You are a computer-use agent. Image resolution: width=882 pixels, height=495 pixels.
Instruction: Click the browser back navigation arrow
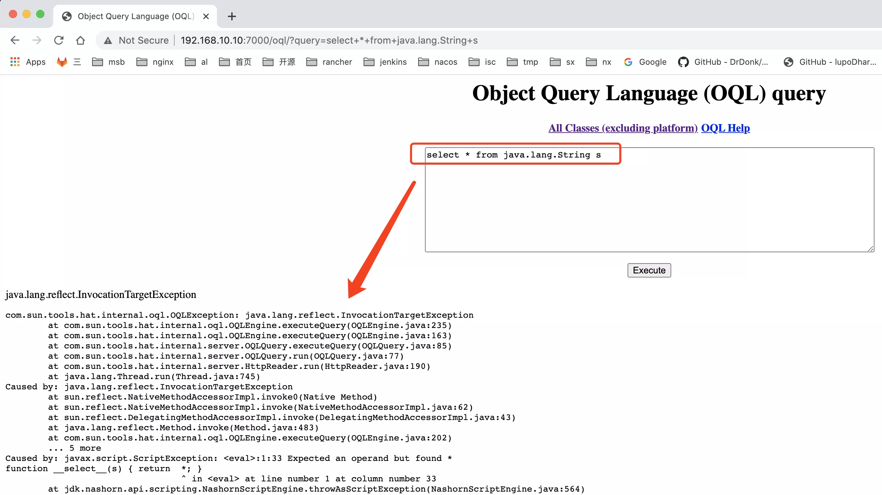click(15, 40)
